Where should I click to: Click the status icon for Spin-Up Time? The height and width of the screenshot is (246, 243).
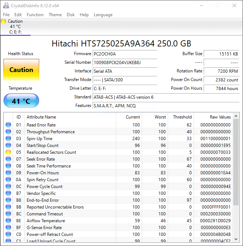pyautogui.click(x=8, y=138)
